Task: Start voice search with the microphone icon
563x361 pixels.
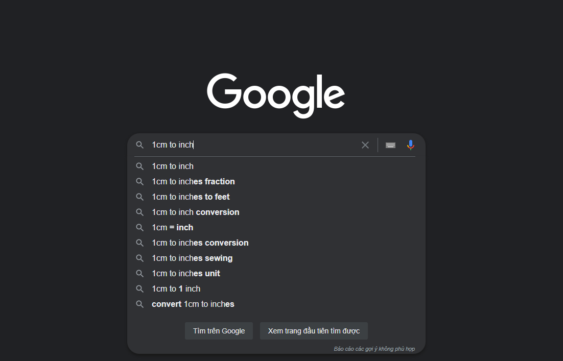Action: [410, 145]
